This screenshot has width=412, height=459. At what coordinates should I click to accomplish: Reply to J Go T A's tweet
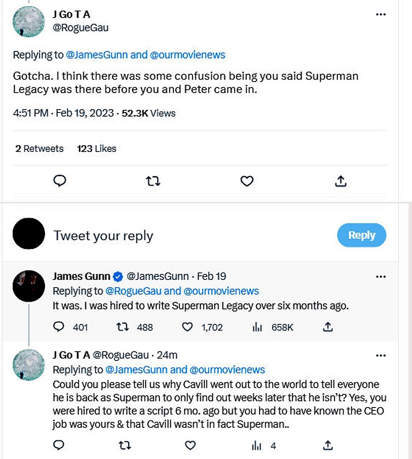60,181
